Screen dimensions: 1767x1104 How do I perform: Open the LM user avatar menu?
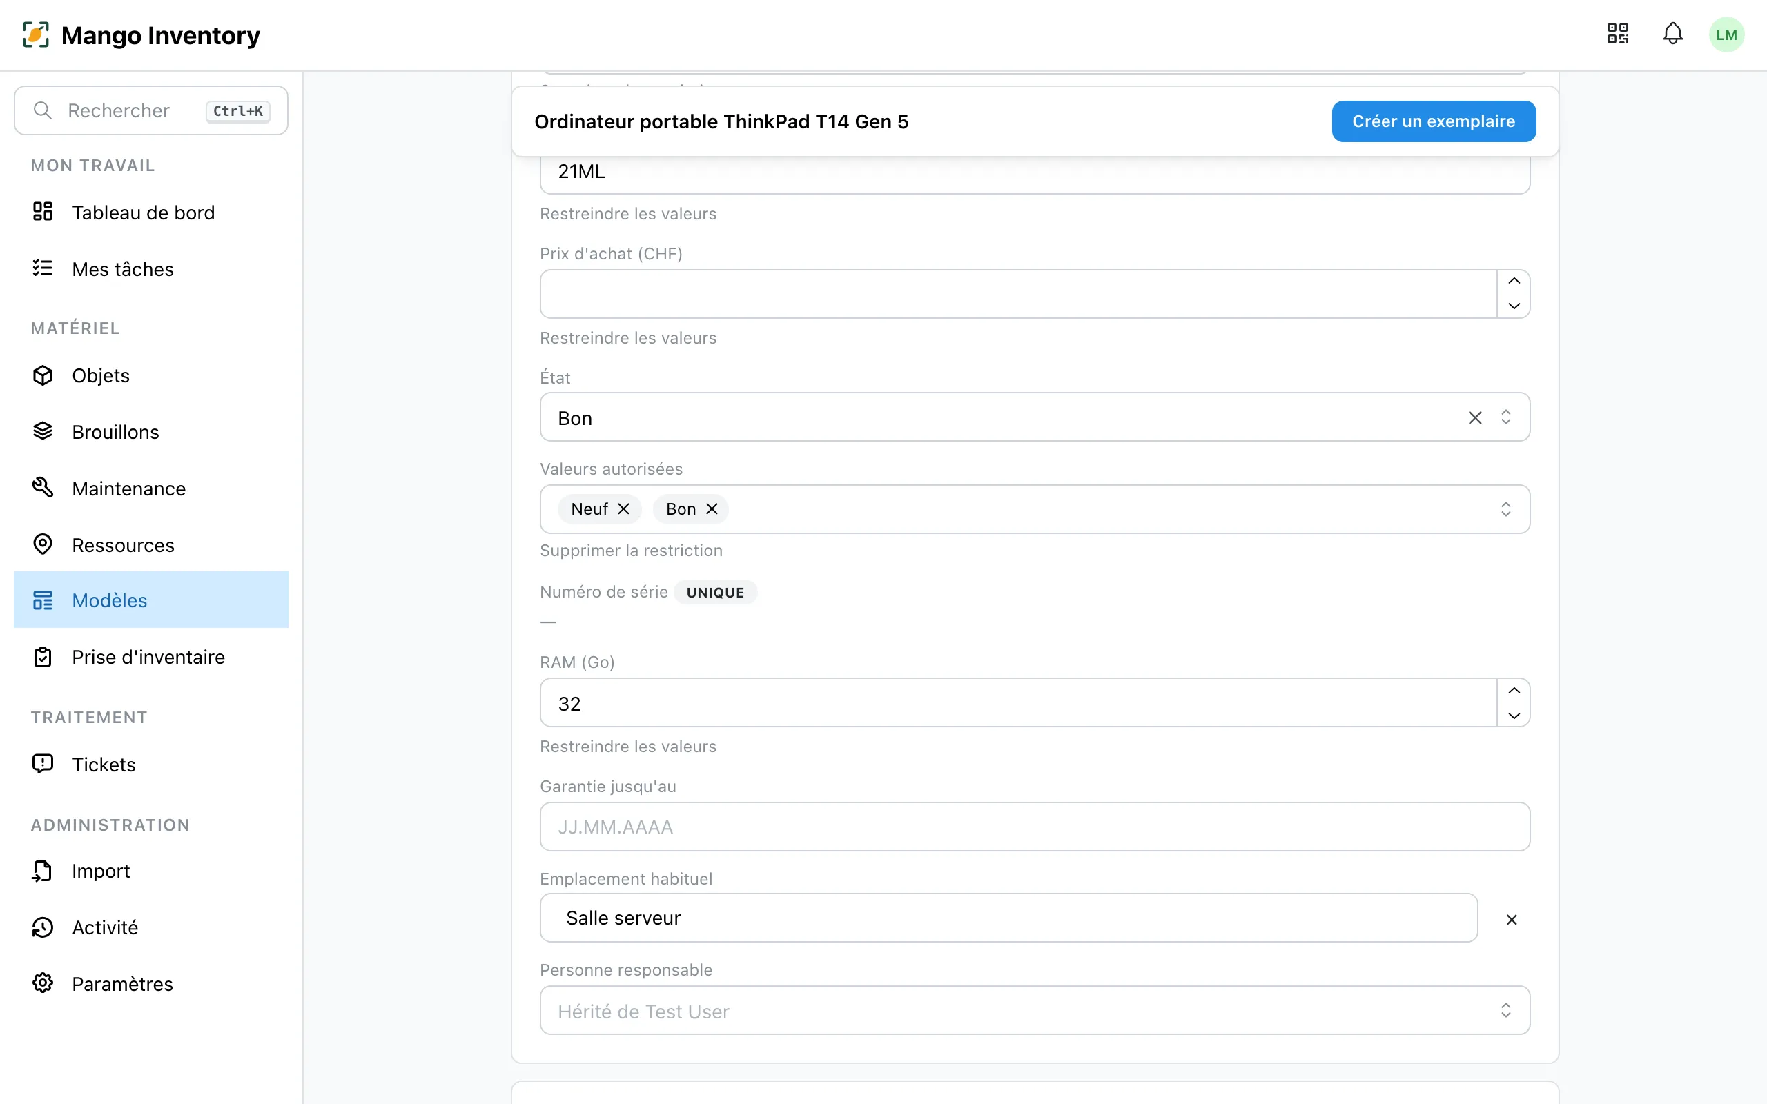1726,34
